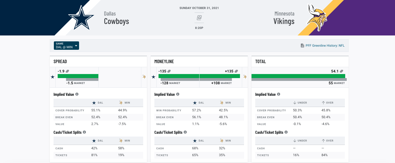Click the 48.1% Moneyline break even for MIN
Viewport: 395px width, 163px height.
223,117
